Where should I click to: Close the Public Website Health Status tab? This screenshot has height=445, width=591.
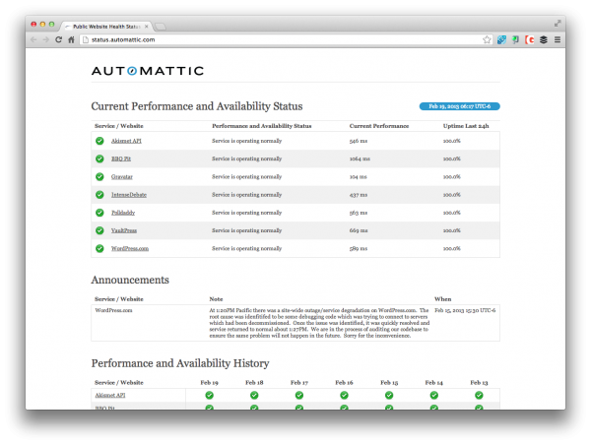click(x=146, y=27)
